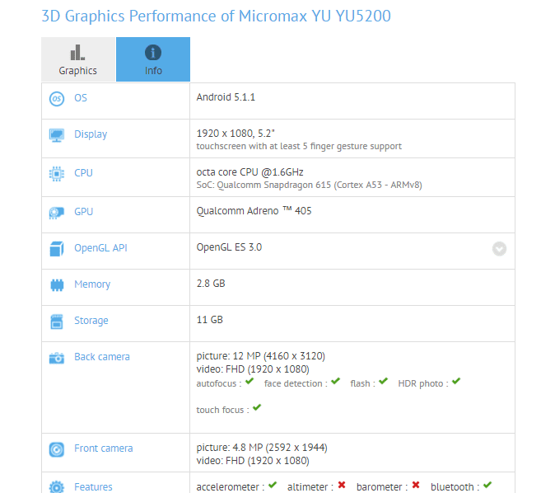Click the barometer red cross mark
This screenshot has height=493, width=541.
click(x=416, y=485)
